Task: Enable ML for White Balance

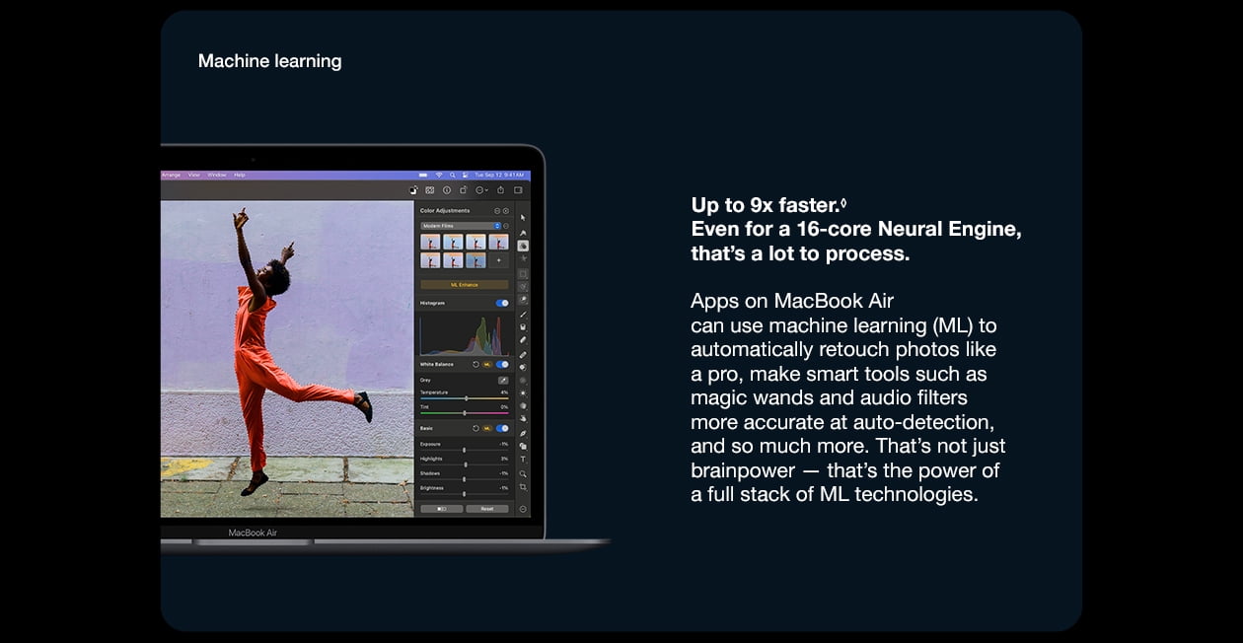Action: pyautogui.click(x=486, y=364)
